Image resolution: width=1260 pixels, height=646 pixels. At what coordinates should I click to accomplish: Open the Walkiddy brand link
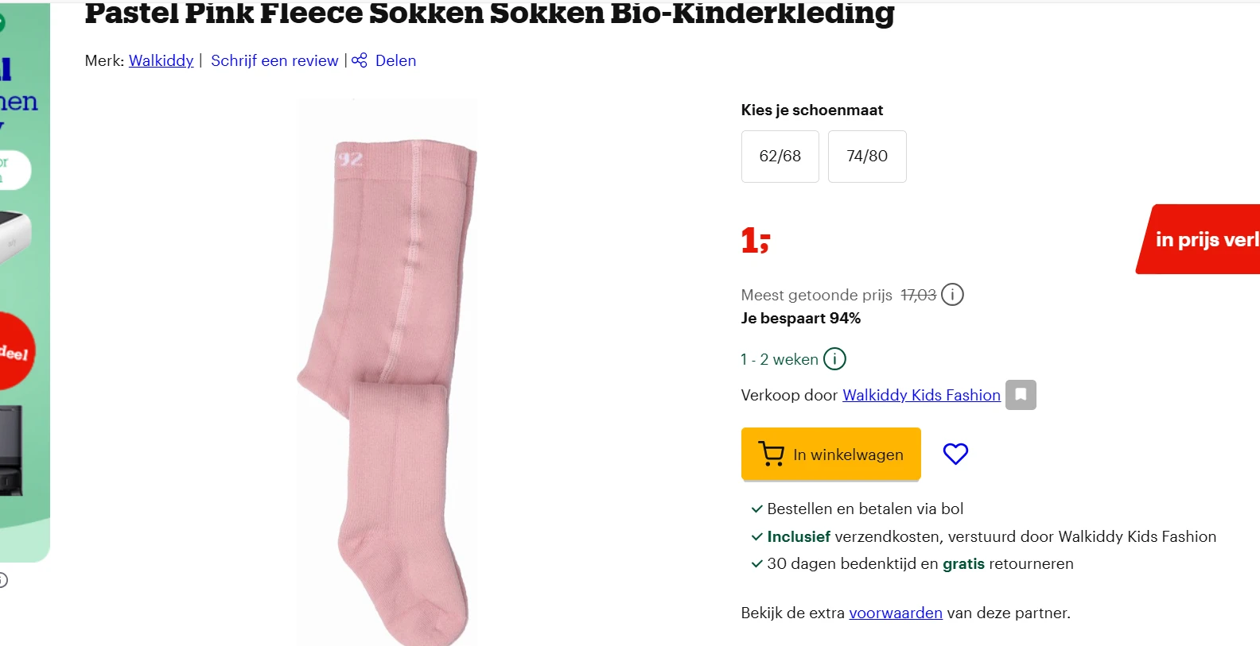click(161, 60)
